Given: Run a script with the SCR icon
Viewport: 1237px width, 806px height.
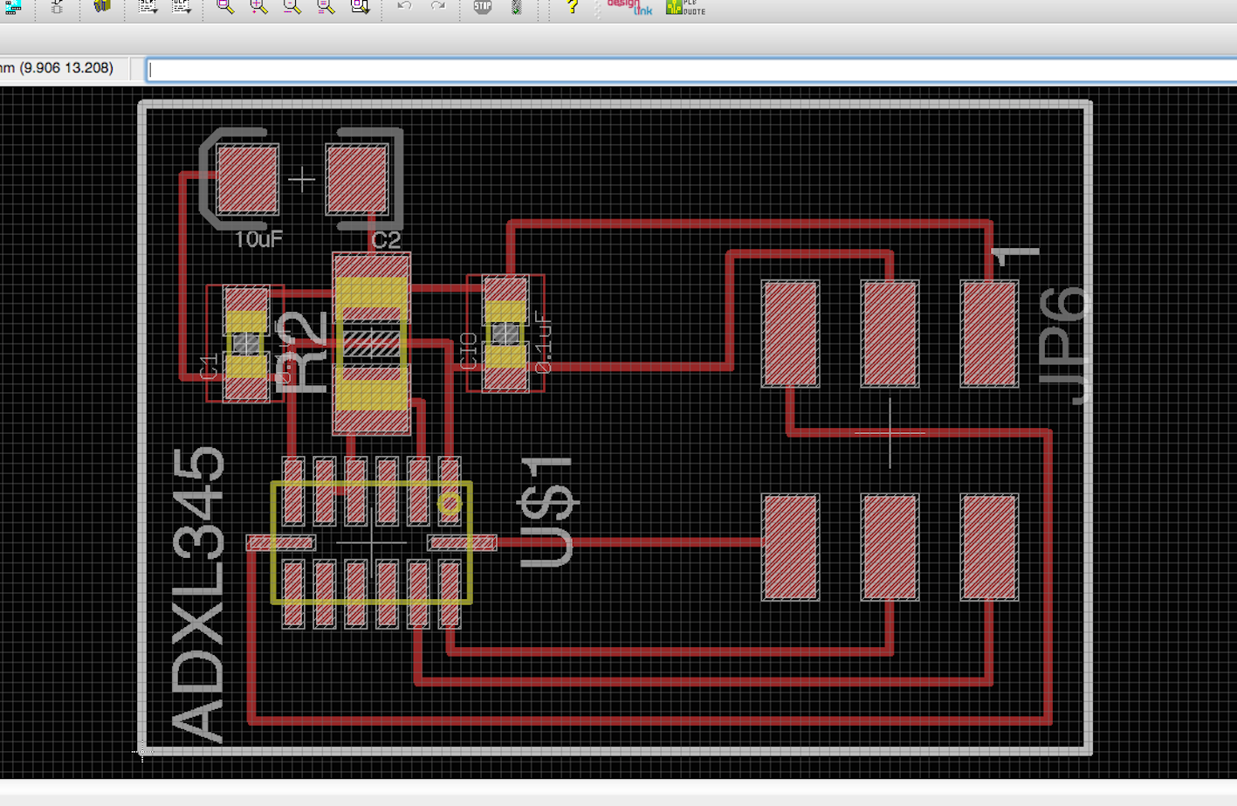Looking at the screenshot, I should click(x=148, y=7).
